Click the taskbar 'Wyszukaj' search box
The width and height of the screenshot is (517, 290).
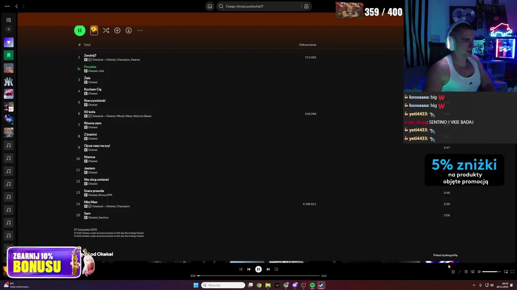pyautogui.click(x=223, y=285)
